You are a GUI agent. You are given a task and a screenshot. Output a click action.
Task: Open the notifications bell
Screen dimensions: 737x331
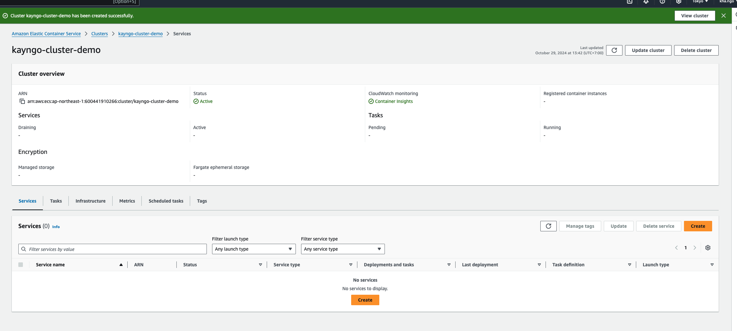(646, 2)
